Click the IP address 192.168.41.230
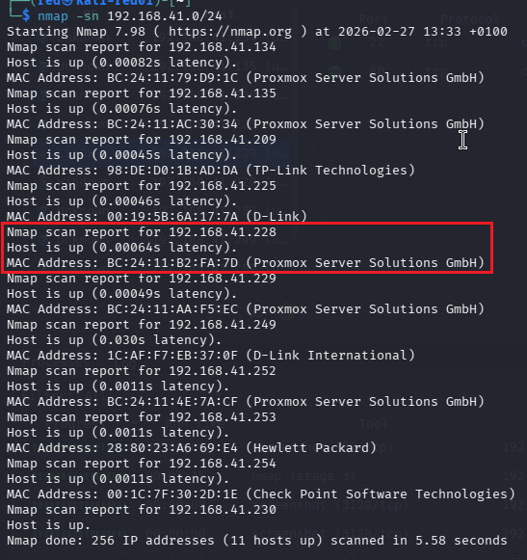The width and height of the screenshot is (527, 560). click(x=223, y=510)
